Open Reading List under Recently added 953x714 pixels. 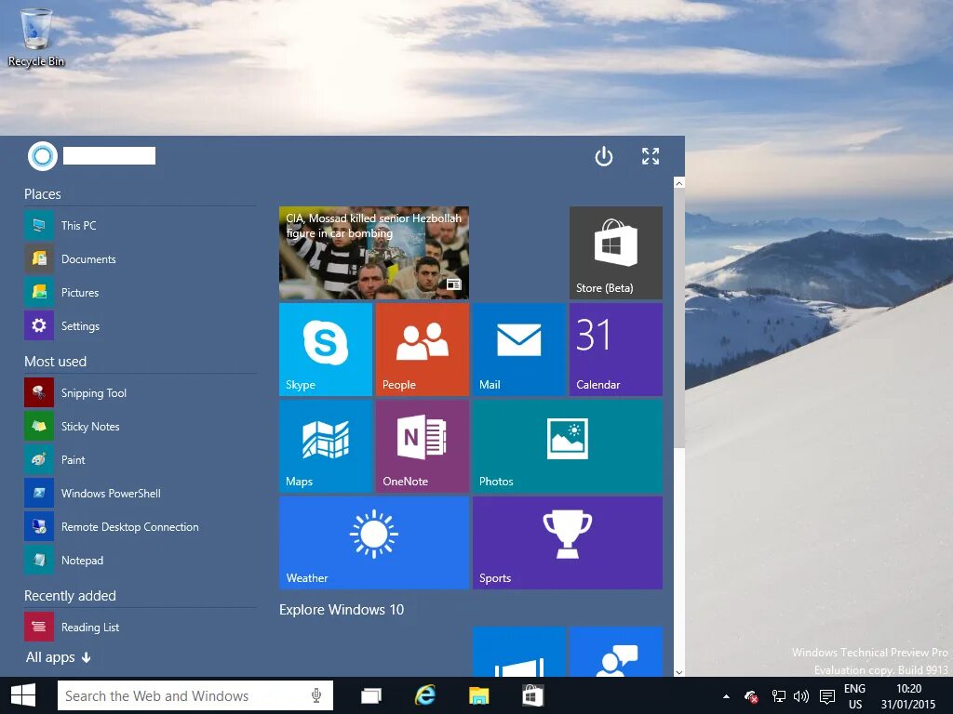(140, 627)
